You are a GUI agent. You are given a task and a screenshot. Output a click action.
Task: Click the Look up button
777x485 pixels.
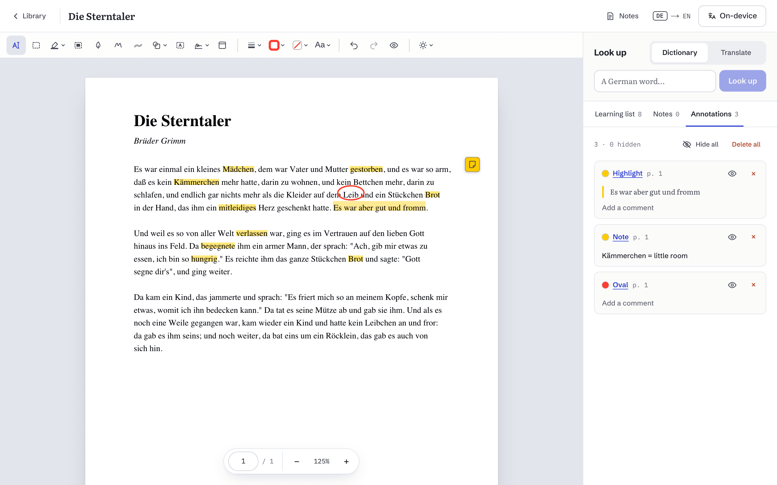pyautogui.click(x=742, y=81)
